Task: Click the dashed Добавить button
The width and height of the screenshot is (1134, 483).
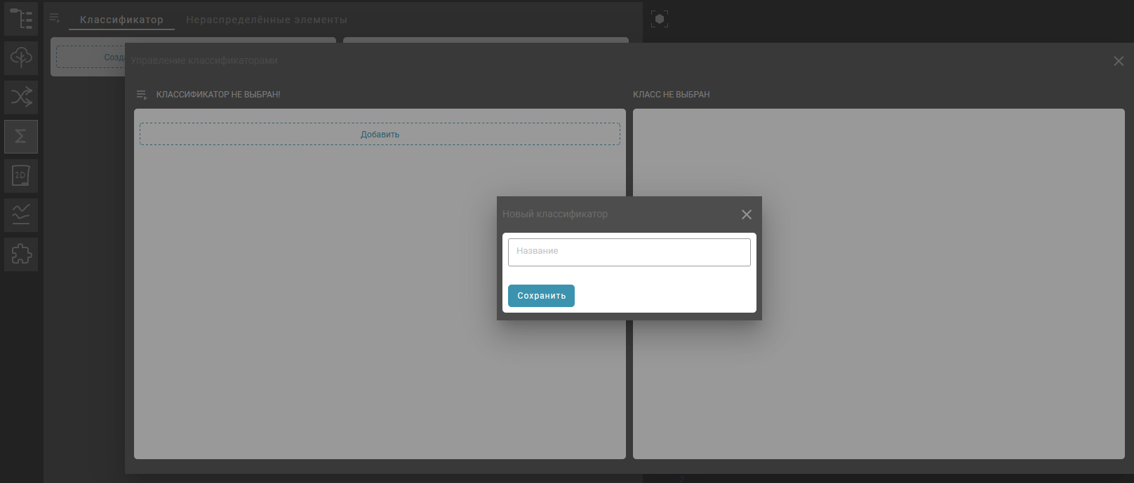Action: click(x=380, y=134)
